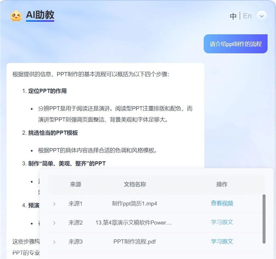The height and width of the screenshot is (259, 276).
Task: Click the 请介绍ppt制作的流程 message bubble
Action: 235,44
